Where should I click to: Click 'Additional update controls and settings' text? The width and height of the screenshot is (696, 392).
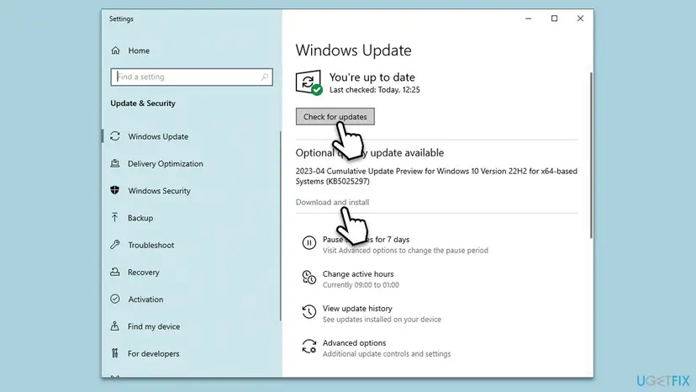coord(387,354)
